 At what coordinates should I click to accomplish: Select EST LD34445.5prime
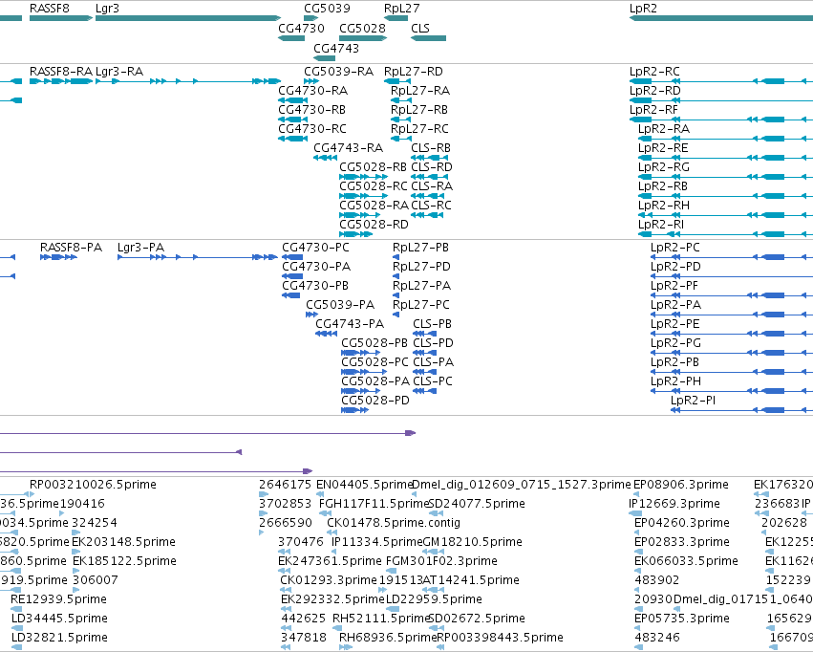59,619
